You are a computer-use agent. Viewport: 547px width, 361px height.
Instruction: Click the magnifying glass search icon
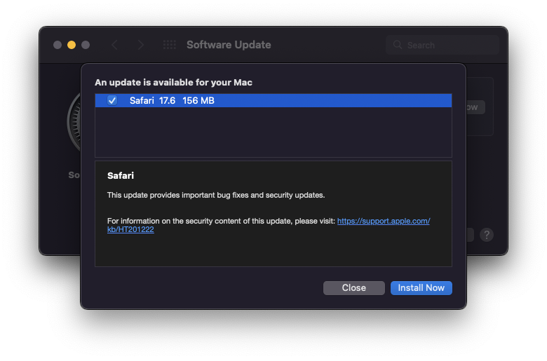coord(398,45)
